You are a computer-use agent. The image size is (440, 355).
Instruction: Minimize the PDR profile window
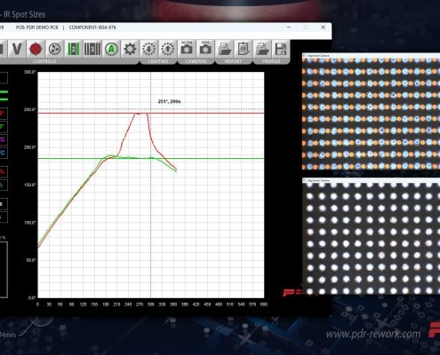[x=289, y=28]
